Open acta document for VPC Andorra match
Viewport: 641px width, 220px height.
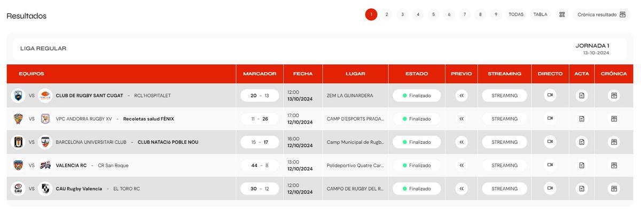582,119
